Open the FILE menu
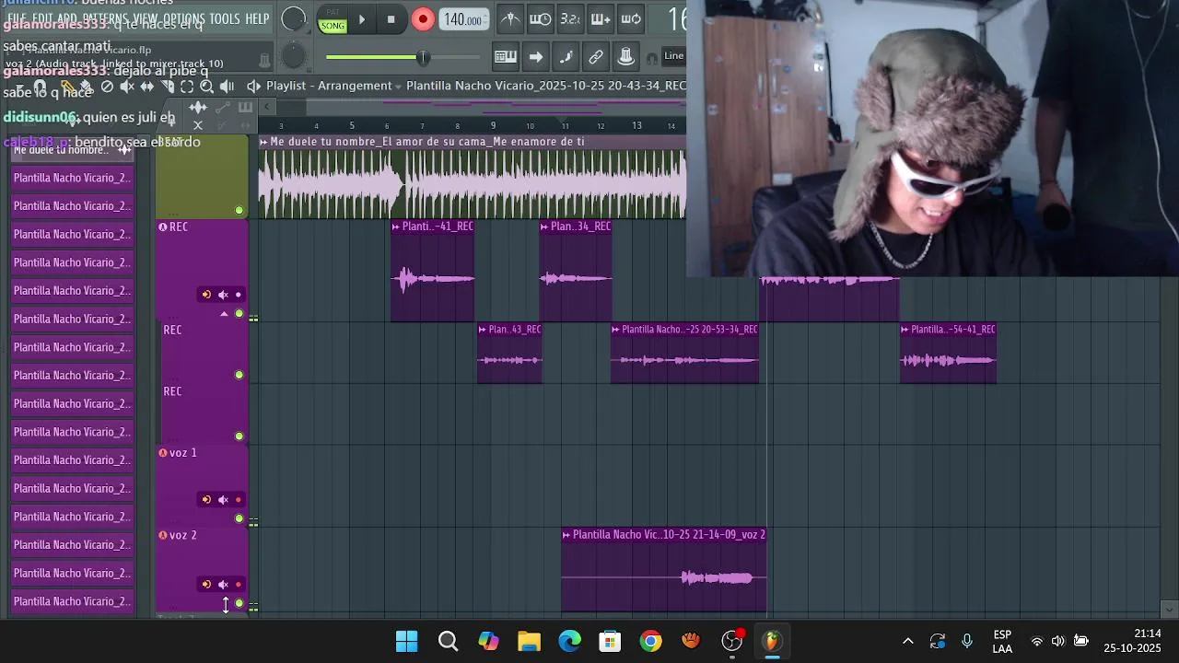 click(17, 18)
